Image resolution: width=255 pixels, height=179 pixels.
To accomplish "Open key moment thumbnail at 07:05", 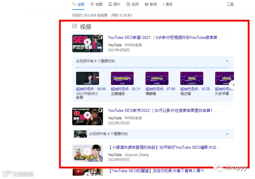I will point(157,78).
